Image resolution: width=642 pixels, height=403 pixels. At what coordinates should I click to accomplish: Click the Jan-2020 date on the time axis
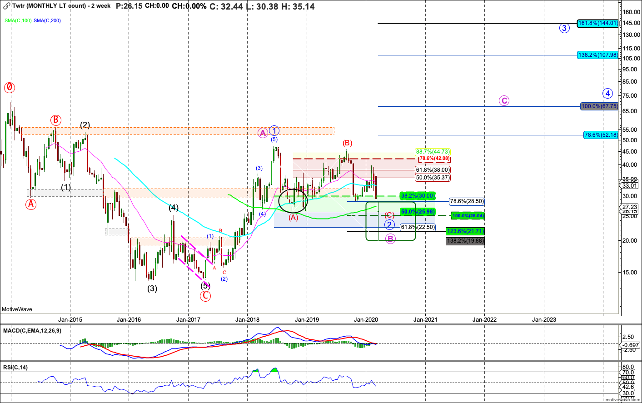366,319
